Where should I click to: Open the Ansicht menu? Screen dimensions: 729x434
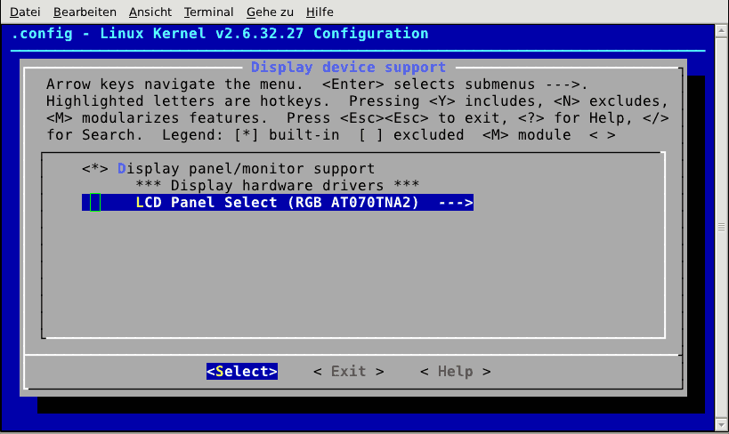(x=150, y=12)
